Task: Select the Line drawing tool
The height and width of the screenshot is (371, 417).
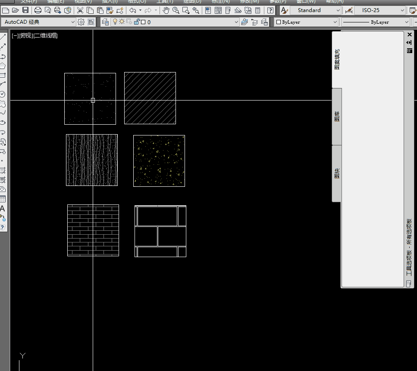Action: (x=3, y=37)
